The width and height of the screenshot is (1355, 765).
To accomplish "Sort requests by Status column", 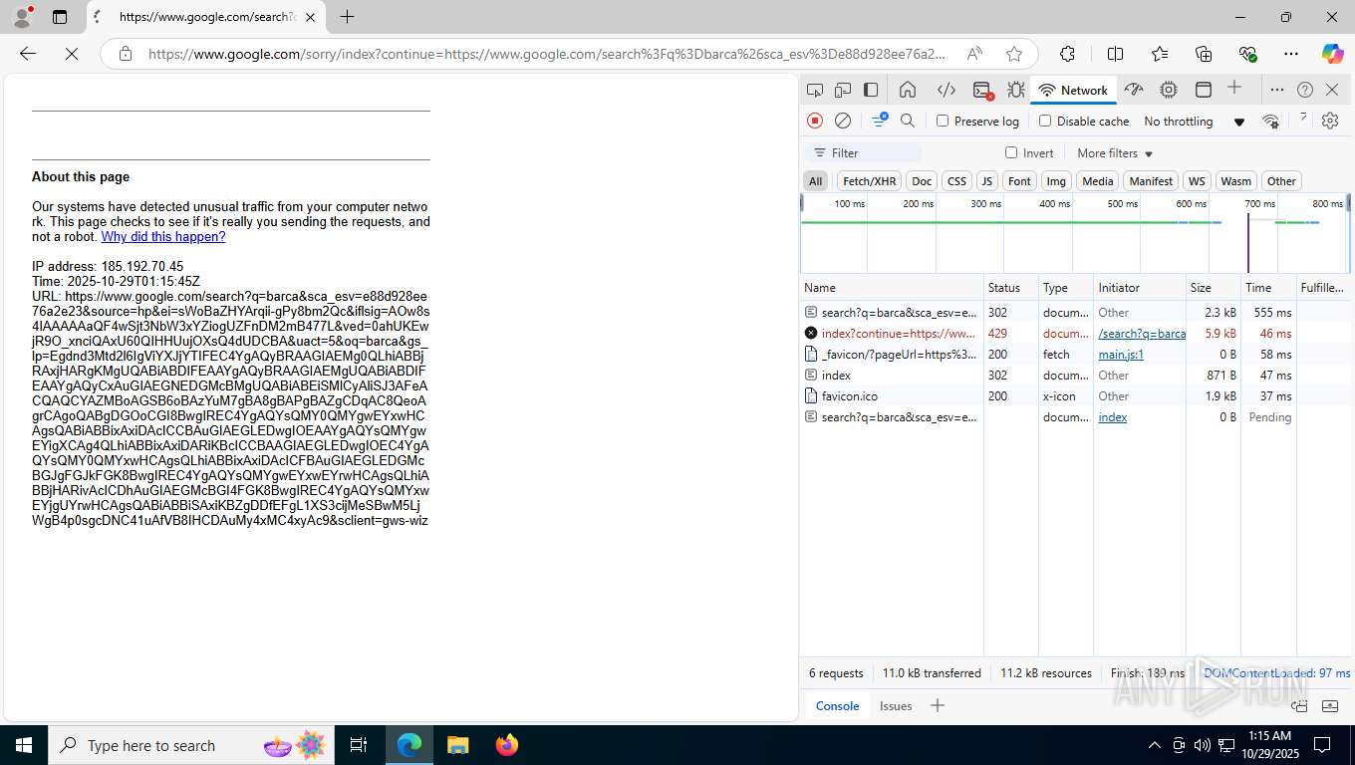I will (x=1010, y=287).
